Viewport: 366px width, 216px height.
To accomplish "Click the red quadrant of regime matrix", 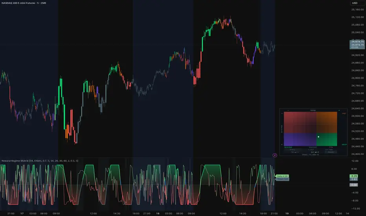I will coord(300,123).
